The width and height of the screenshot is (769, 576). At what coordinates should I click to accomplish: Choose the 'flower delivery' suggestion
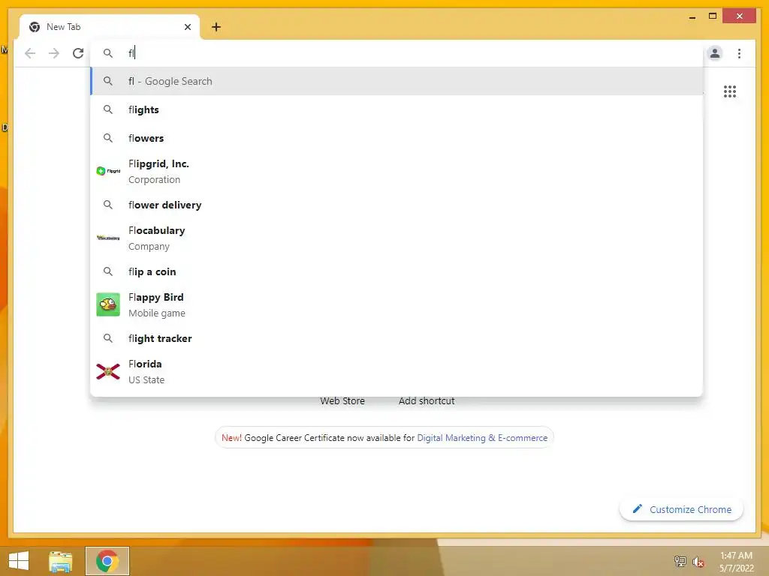[397, 205]
